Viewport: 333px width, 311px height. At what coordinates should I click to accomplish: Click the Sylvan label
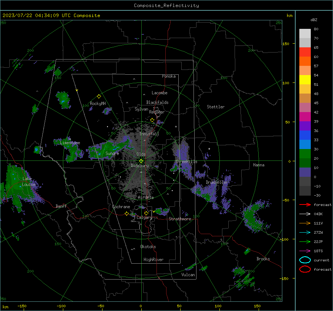tap(141, 109)
